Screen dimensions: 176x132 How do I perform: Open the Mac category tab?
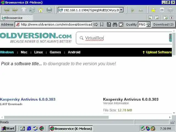pos(24,52)
